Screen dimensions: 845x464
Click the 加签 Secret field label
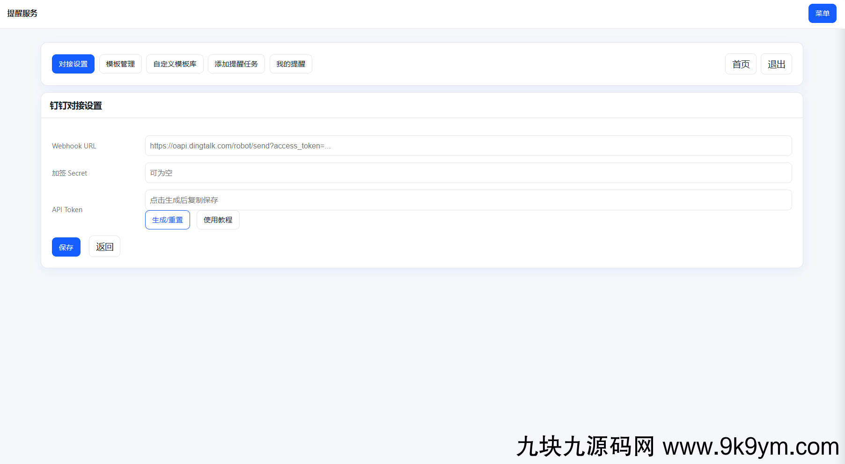pyautogui.click(x=69, y=173)
